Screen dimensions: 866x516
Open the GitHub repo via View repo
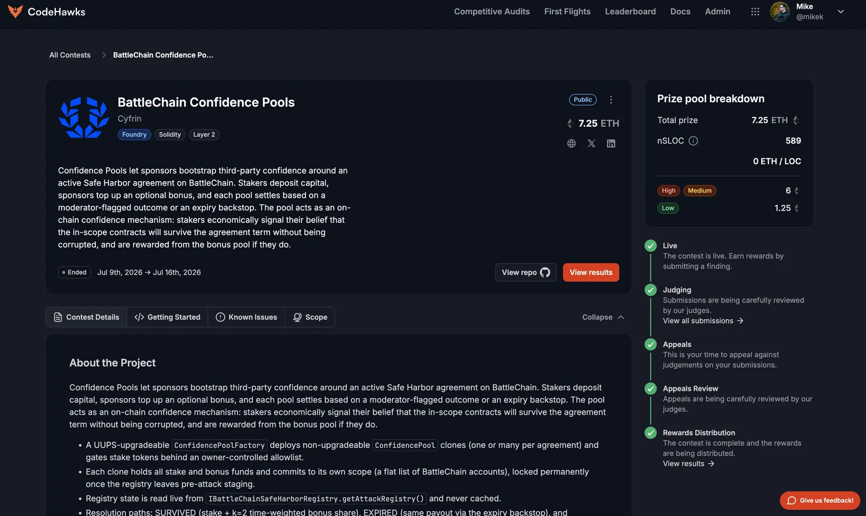click(526, 273)
